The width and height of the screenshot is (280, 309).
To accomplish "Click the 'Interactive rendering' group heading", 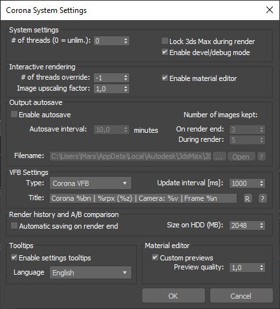I will click(42, 67).
